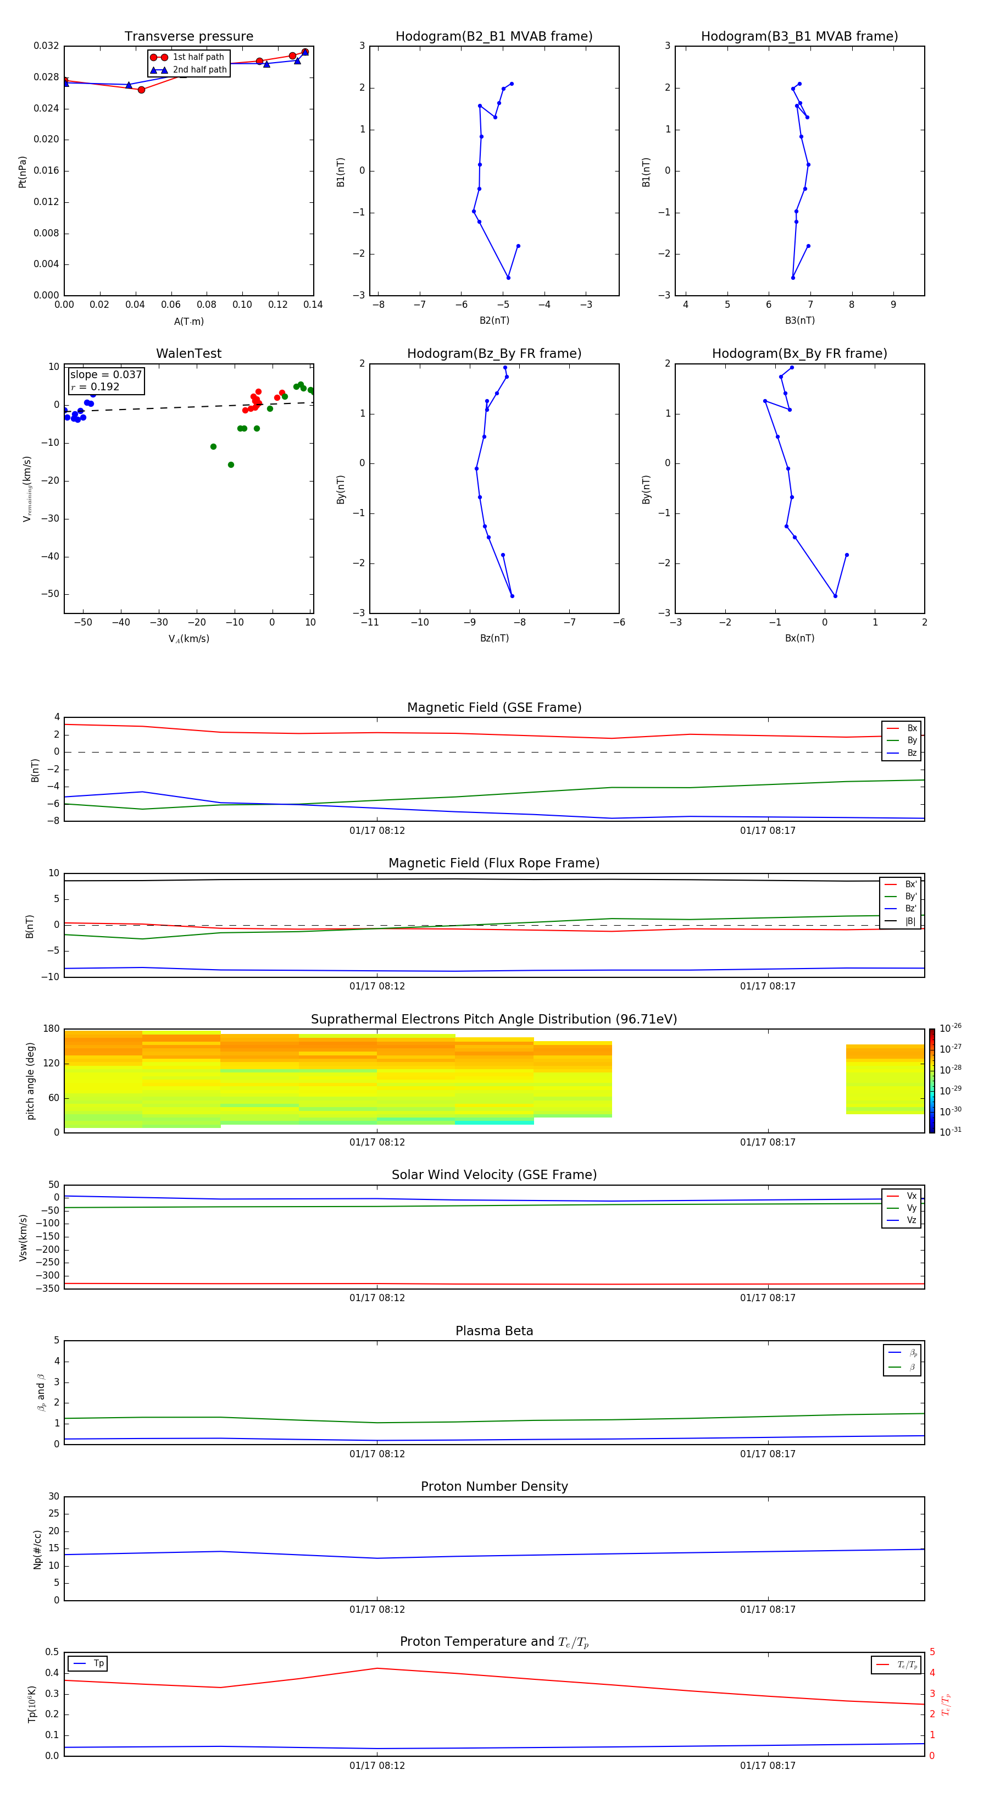This screenshot has width=989, height=1814.
Task: Click the 'Proton Number Density' title
Action: (x=494, y=1486)
